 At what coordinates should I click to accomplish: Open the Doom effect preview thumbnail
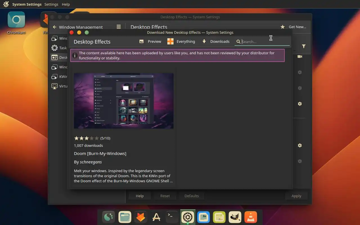tap(124, 101)
